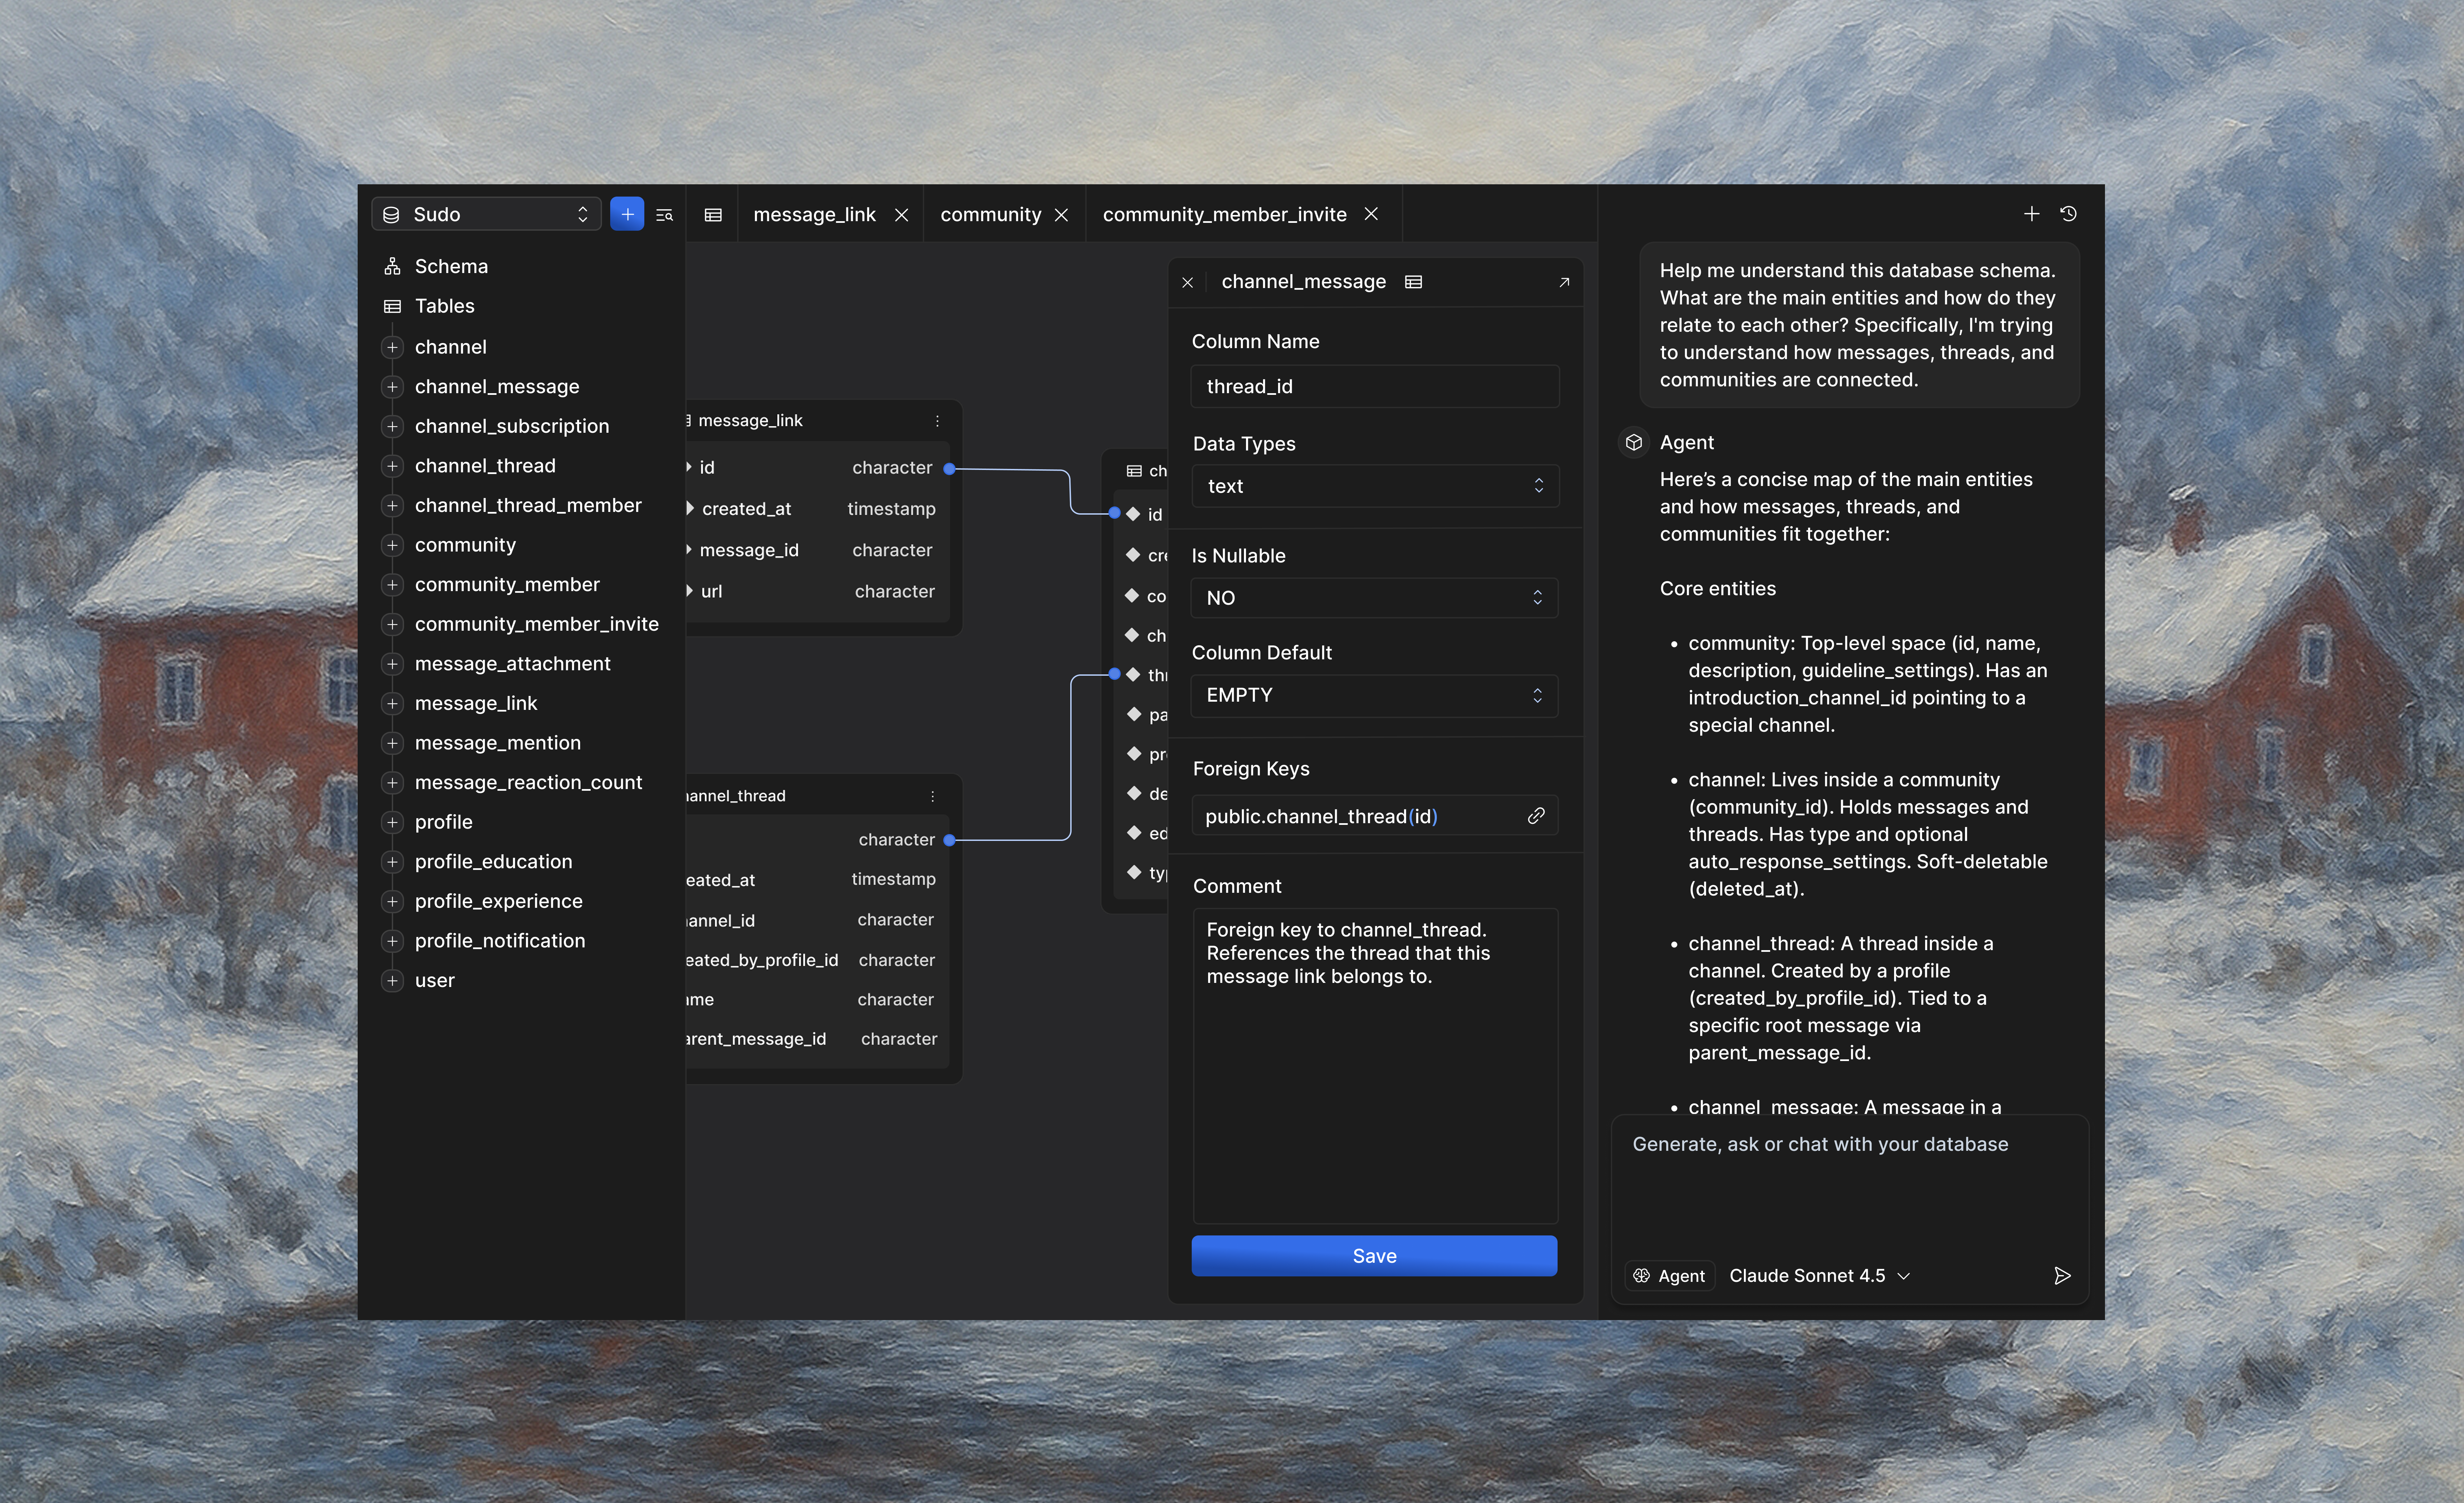Click the expand arrow in channel_message panel

[x=1564, y=282]
